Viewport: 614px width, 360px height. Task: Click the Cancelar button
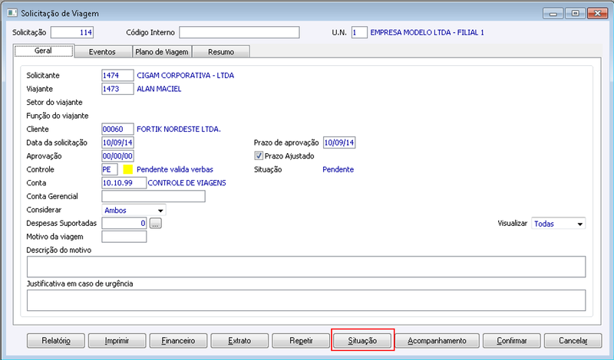573,341
